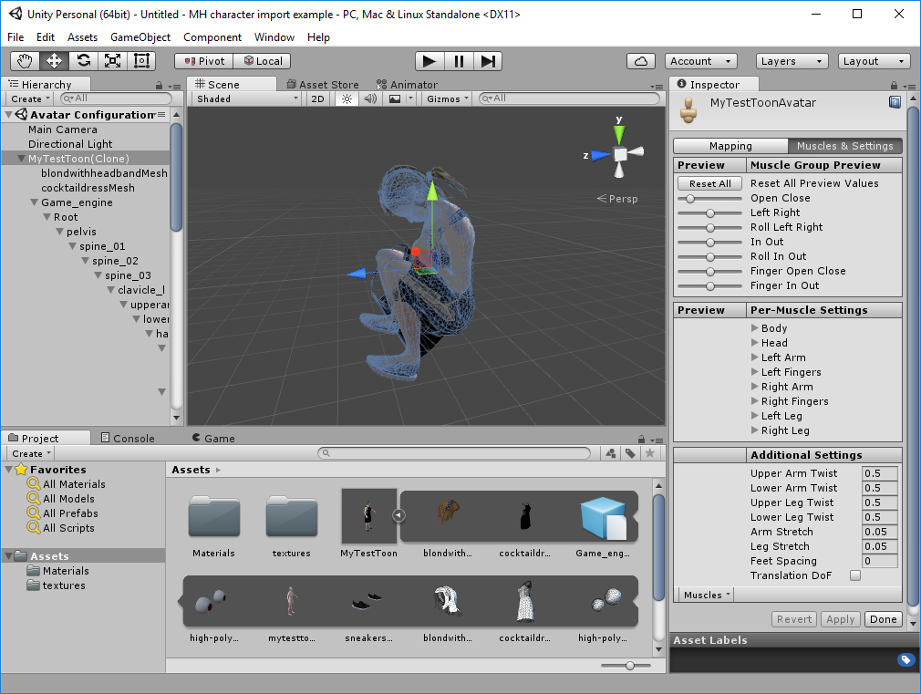The height and width of the screenshot is (694, 921).
Task: Enable Translation DoF checkbox
Action: pos(855,575)
